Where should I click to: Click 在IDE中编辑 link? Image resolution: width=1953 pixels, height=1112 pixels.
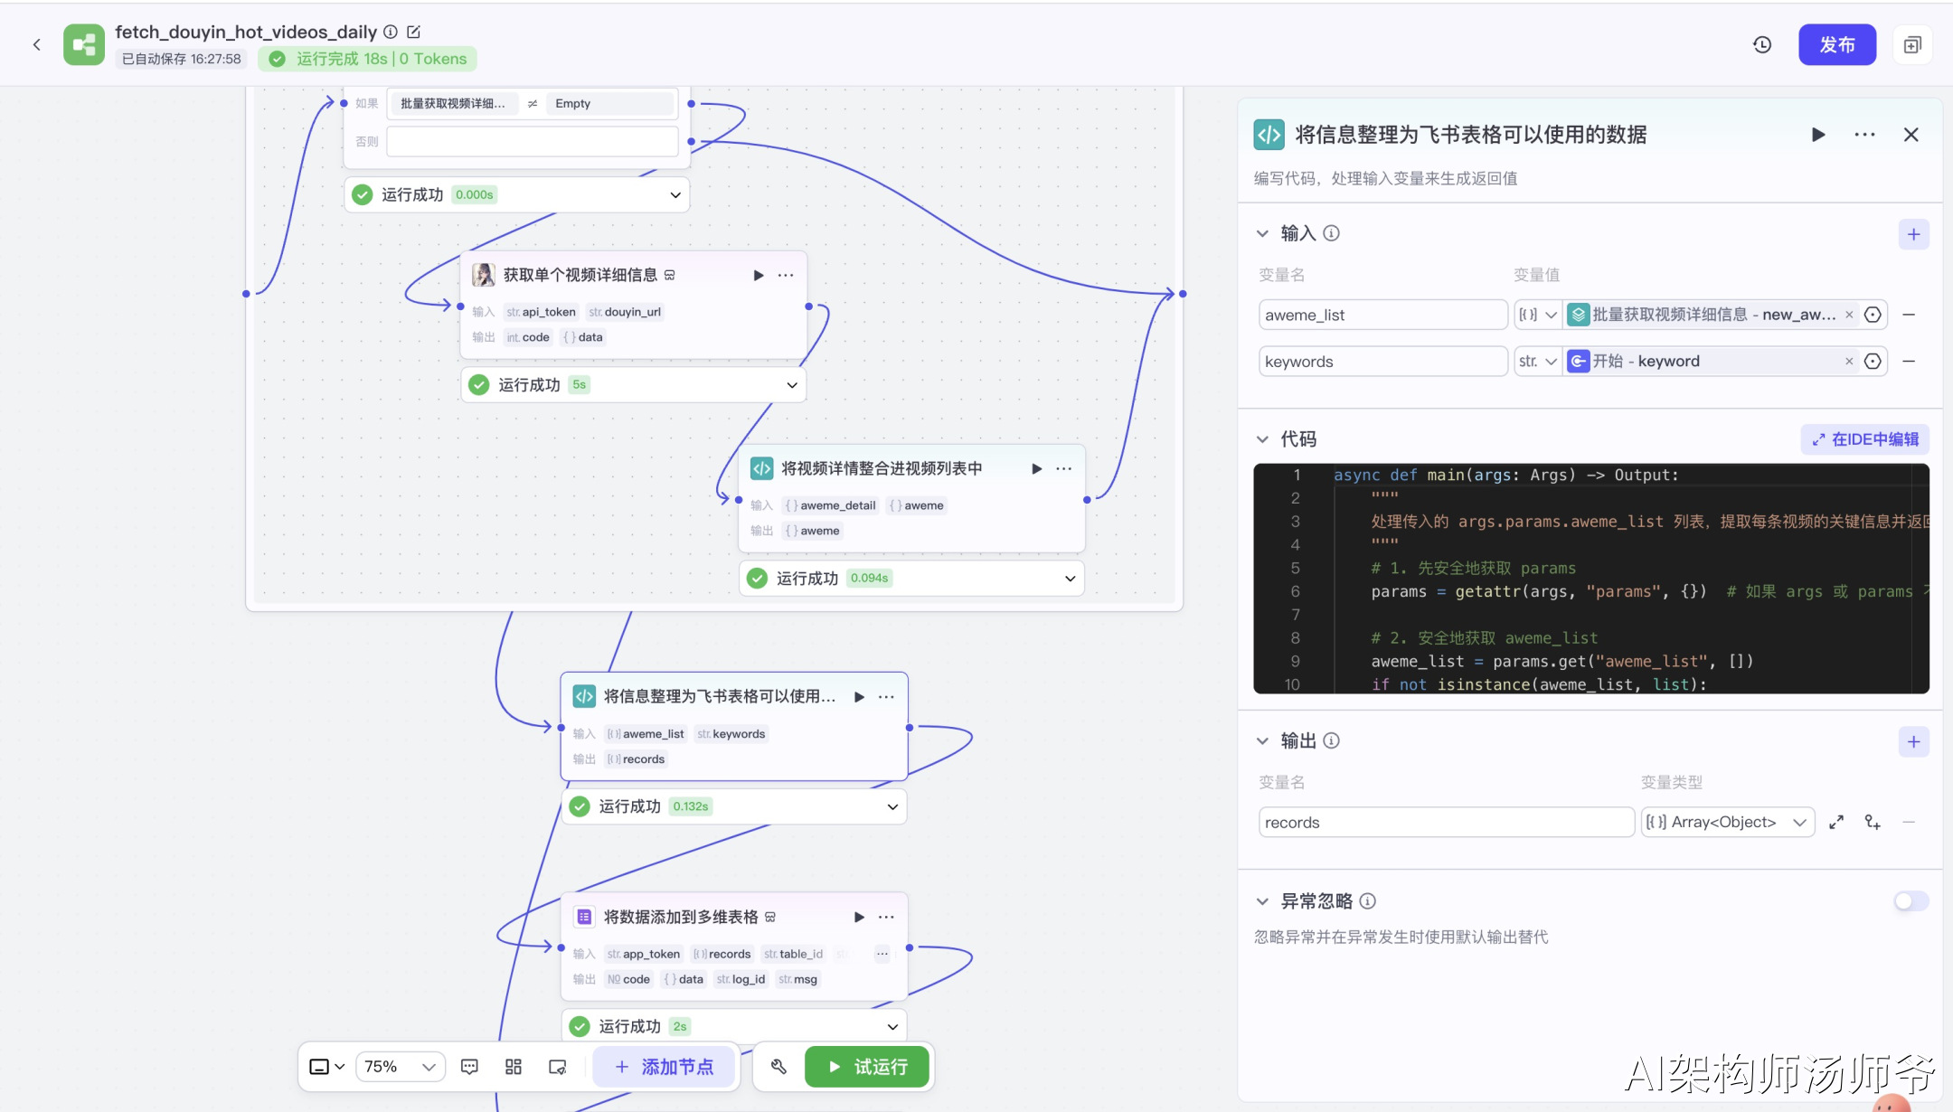[1864, 439]
